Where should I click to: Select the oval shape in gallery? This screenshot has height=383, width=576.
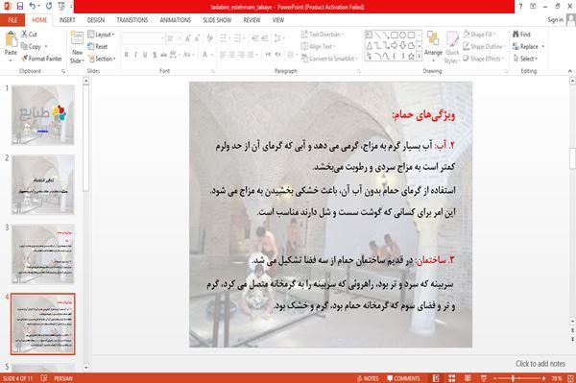click(402, 36)
